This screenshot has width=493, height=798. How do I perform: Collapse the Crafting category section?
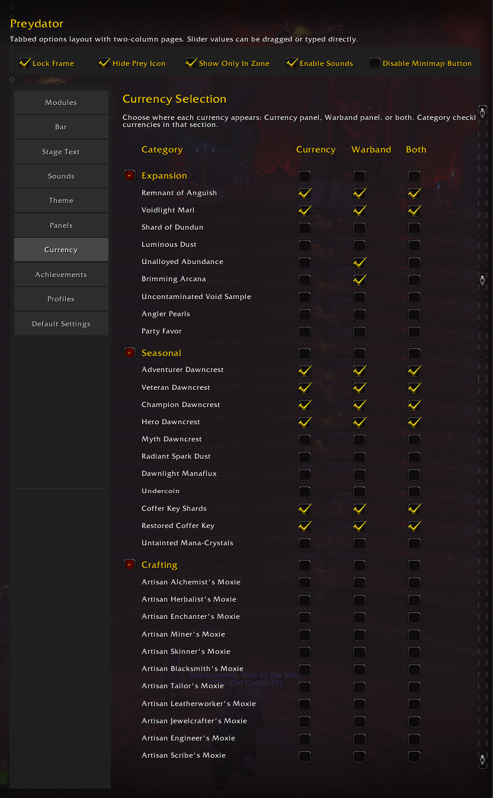[x=129, y=565]
